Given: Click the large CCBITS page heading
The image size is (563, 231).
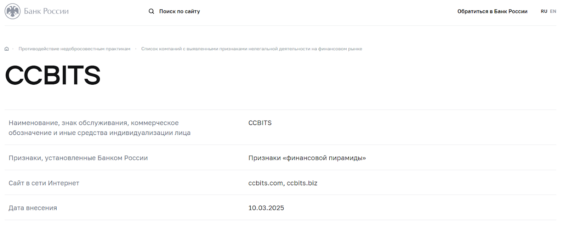Looking at the screenshot, I should coord(53,75).
